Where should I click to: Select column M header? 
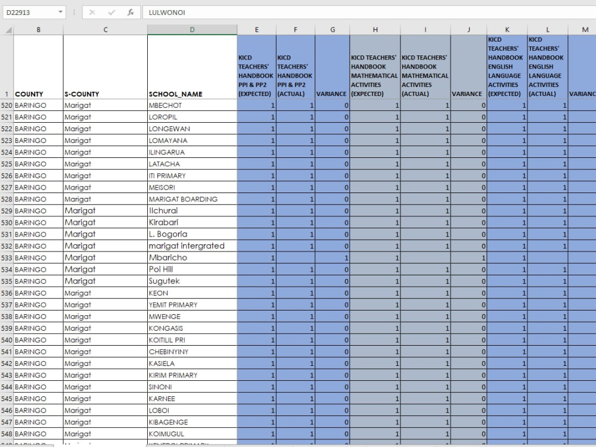click(x=582, y=30)
